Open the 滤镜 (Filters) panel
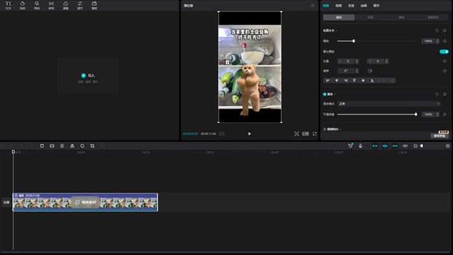This screenshot has height=255, width=453. click(x=65, y=5)
